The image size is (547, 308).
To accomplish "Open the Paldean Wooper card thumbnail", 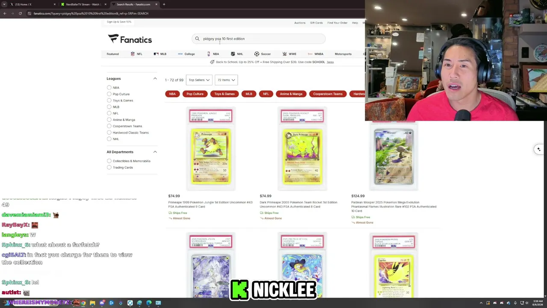I will [x=394, y=155].
